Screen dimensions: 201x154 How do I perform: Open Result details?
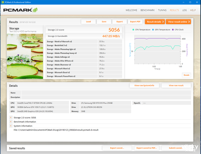[x=155, y=22]
